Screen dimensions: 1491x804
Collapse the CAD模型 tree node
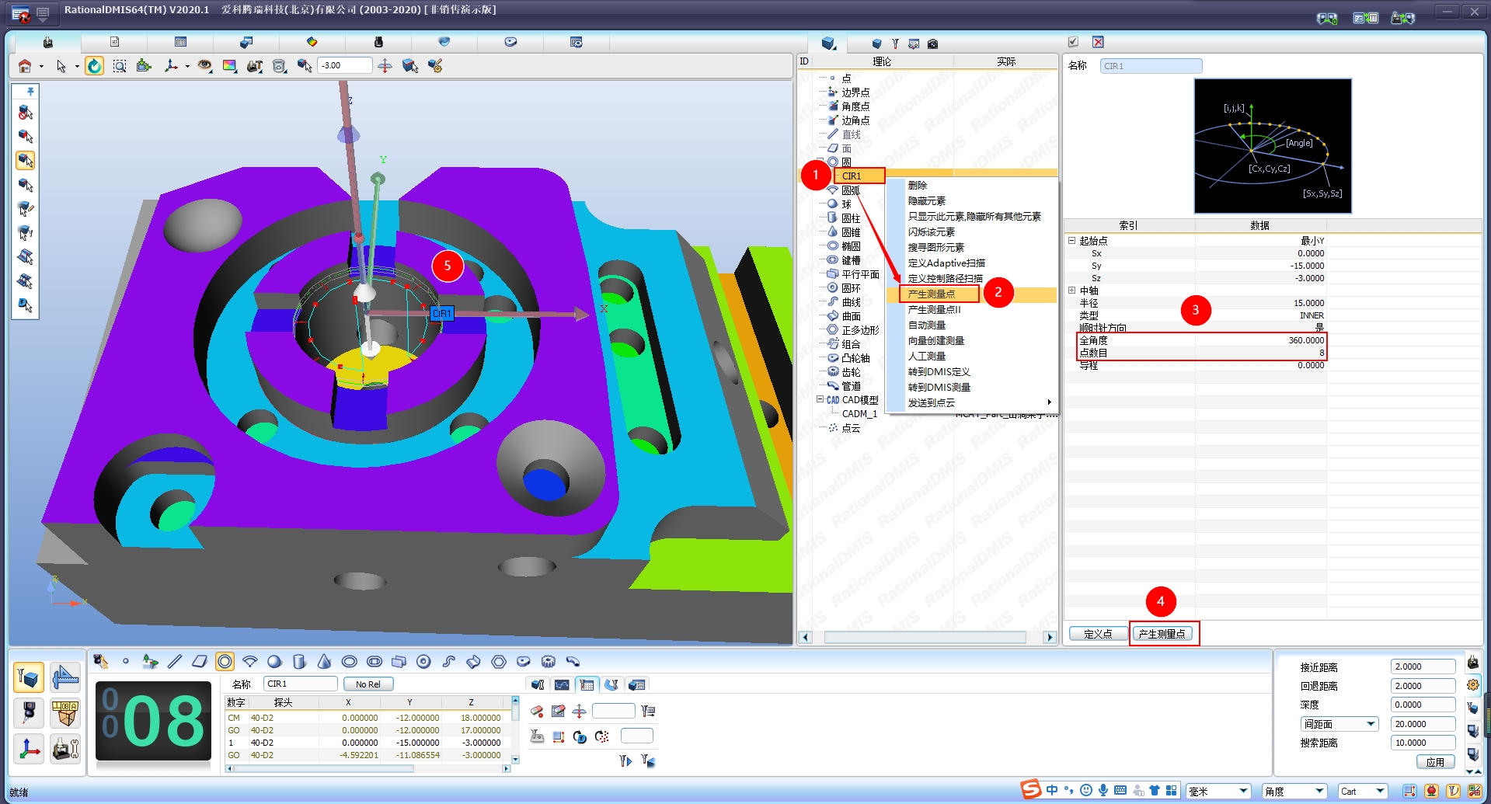point(820,400)
